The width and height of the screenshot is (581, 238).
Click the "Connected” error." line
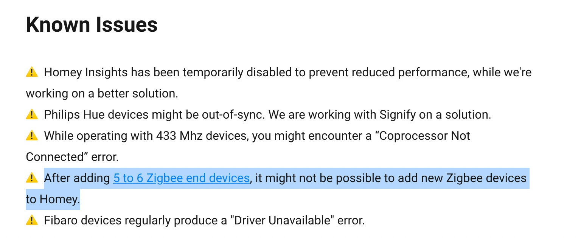[x=72, y=157]
